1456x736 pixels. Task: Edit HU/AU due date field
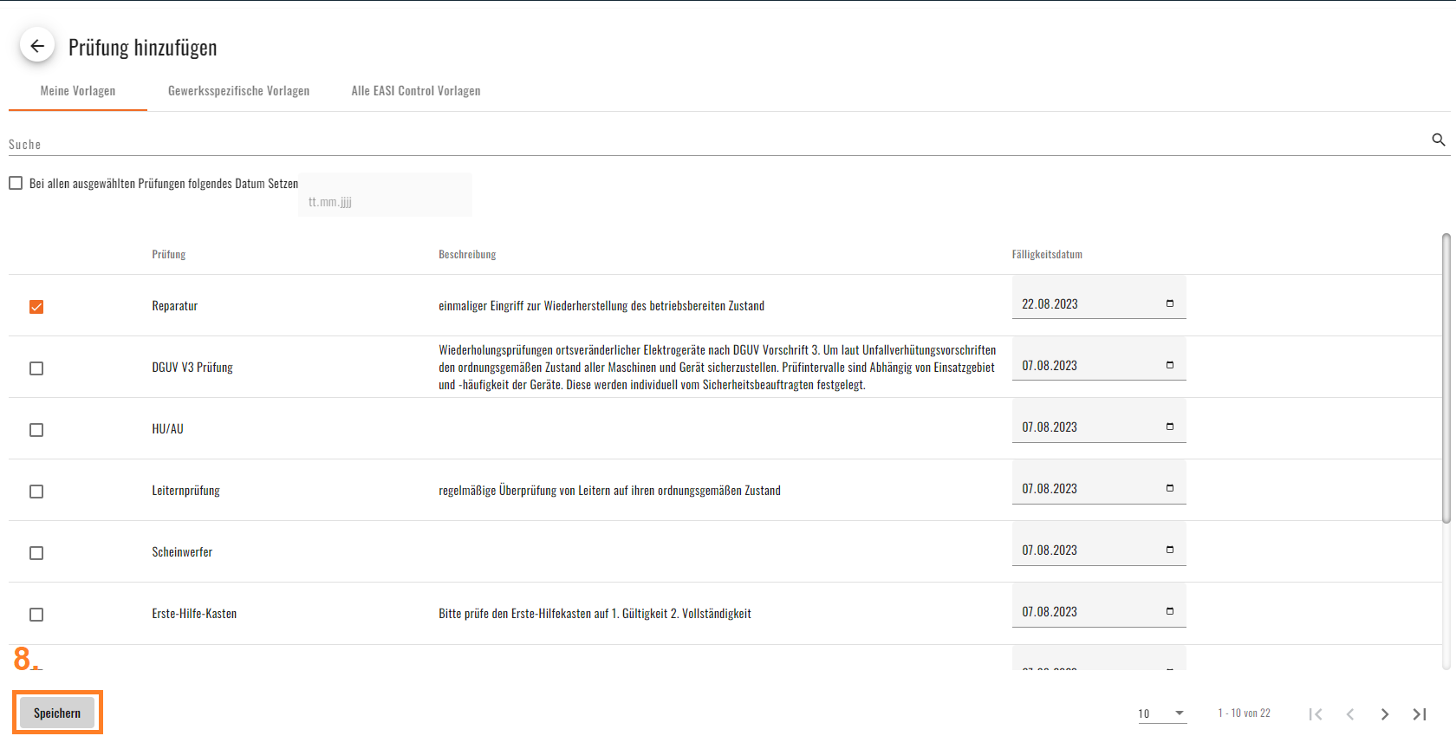1099,420
